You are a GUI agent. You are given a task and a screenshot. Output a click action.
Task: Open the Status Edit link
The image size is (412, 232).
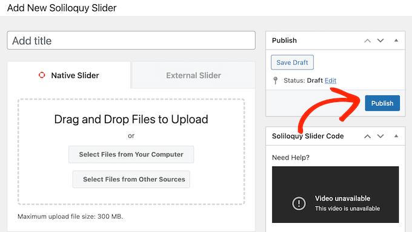click(330, 80)
